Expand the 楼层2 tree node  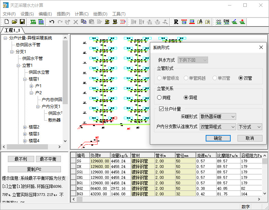click(x=25, y=127)
